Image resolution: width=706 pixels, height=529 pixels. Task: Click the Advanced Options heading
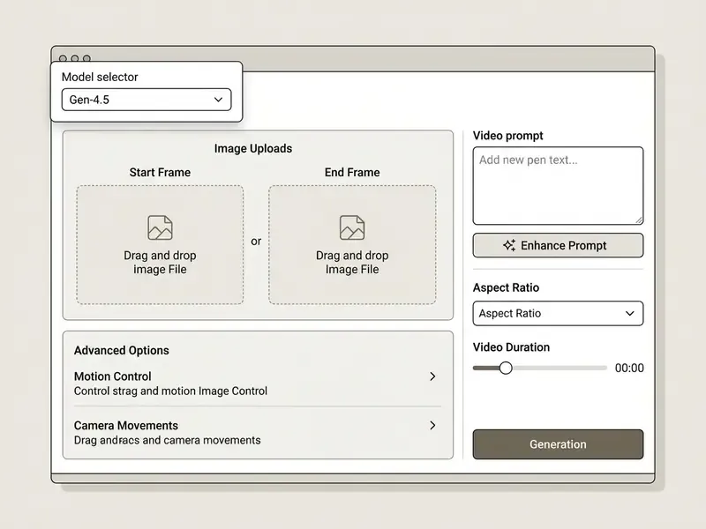(122, 350)
